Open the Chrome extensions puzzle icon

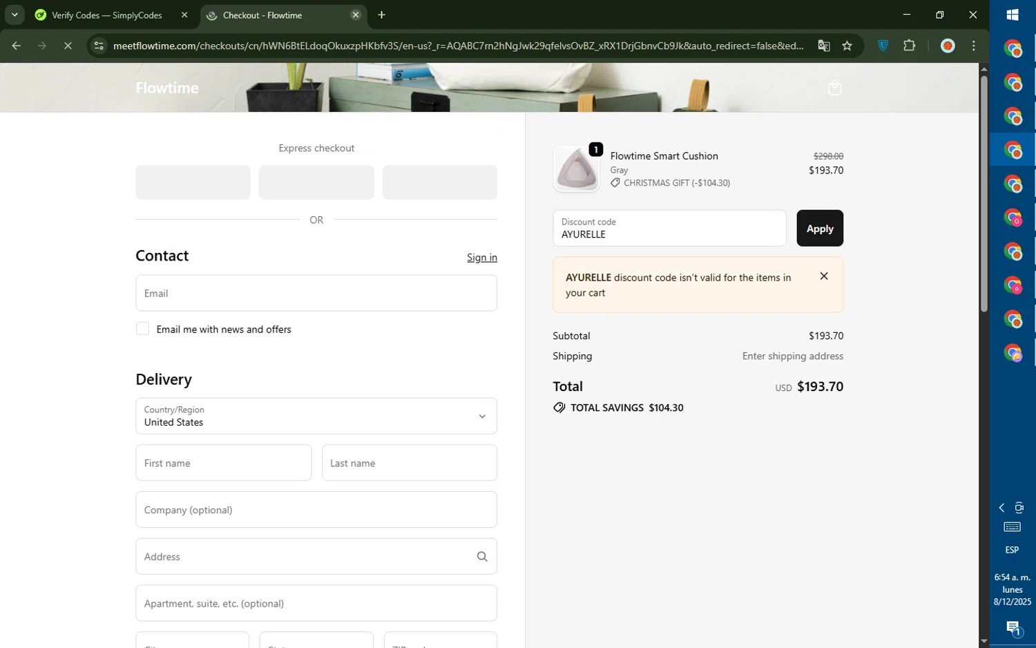click(x=910, y=46)
